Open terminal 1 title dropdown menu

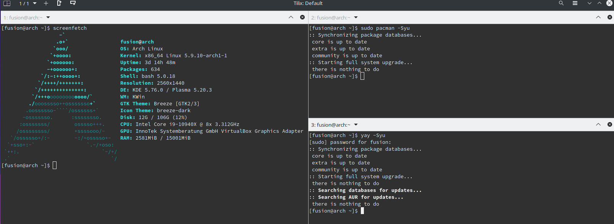[48, 18]
